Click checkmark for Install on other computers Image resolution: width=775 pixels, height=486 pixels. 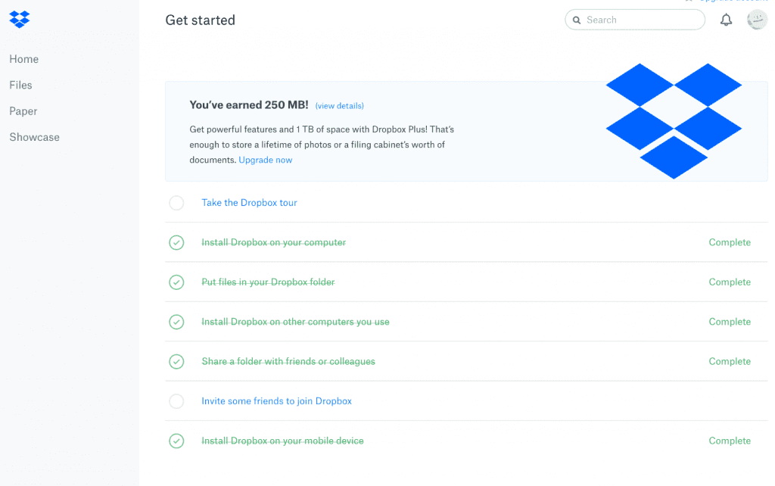176,322
